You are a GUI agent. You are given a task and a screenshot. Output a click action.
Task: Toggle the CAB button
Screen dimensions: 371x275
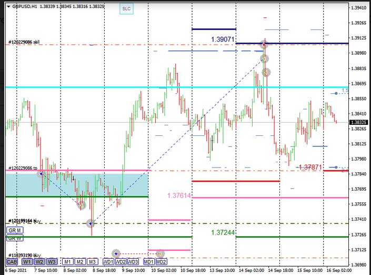pos(12,261)
